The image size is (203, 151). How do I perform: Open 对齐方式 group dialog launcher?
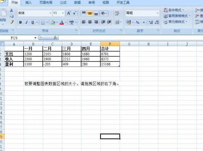(121, 30)
